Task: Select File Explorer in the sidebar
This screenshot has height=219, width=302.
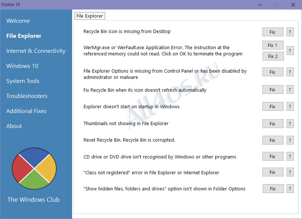Action: click(x=24, y=36)
